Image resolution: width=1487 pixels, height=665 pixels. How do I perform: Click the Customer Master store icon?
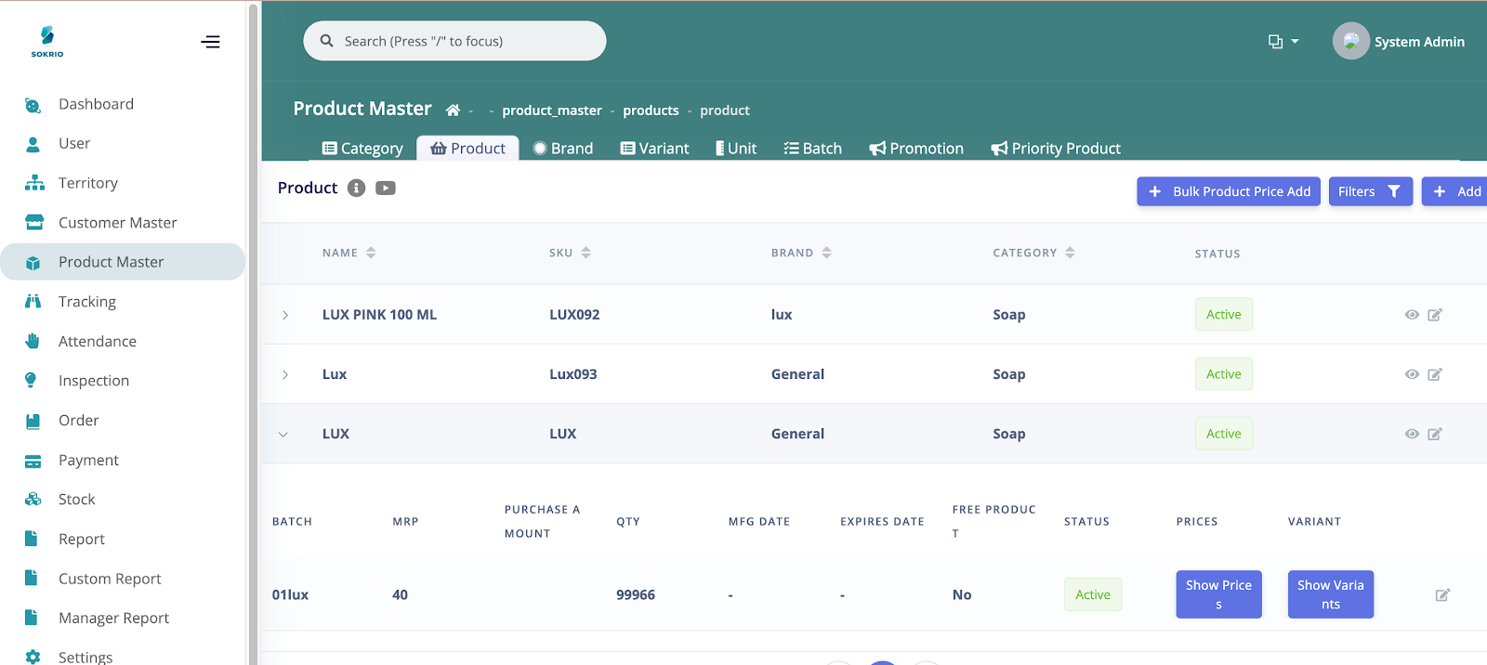34,223
